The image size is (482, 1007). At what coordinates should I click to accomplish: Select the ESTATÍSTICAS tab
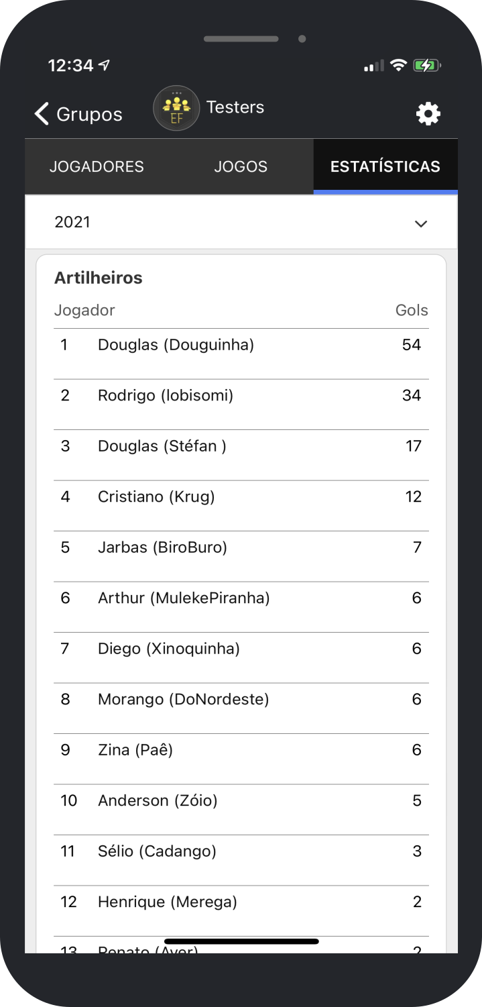385,166
